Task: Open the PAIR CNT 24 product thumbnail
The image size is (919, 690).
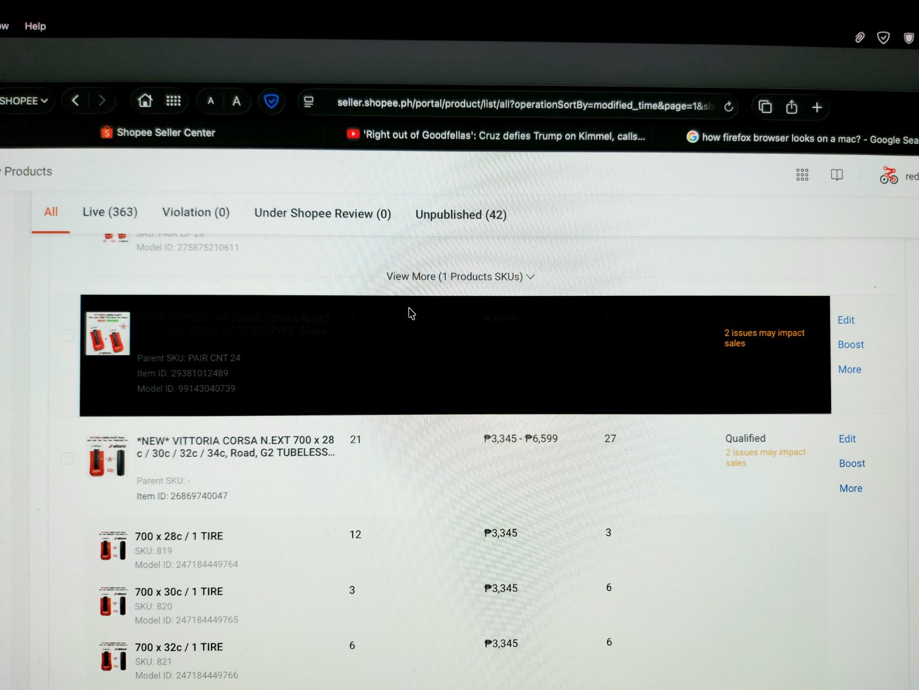Action: coord(107,333)
